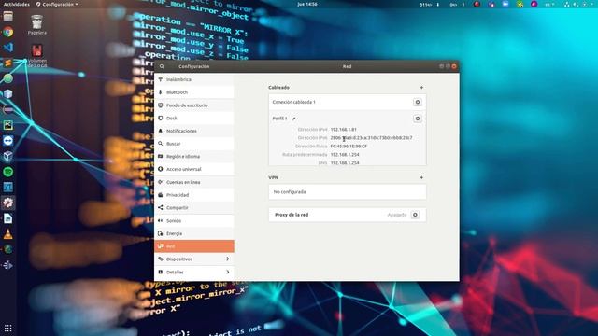Select Cuentas en línea in the sidebar

tap(194, 182)
